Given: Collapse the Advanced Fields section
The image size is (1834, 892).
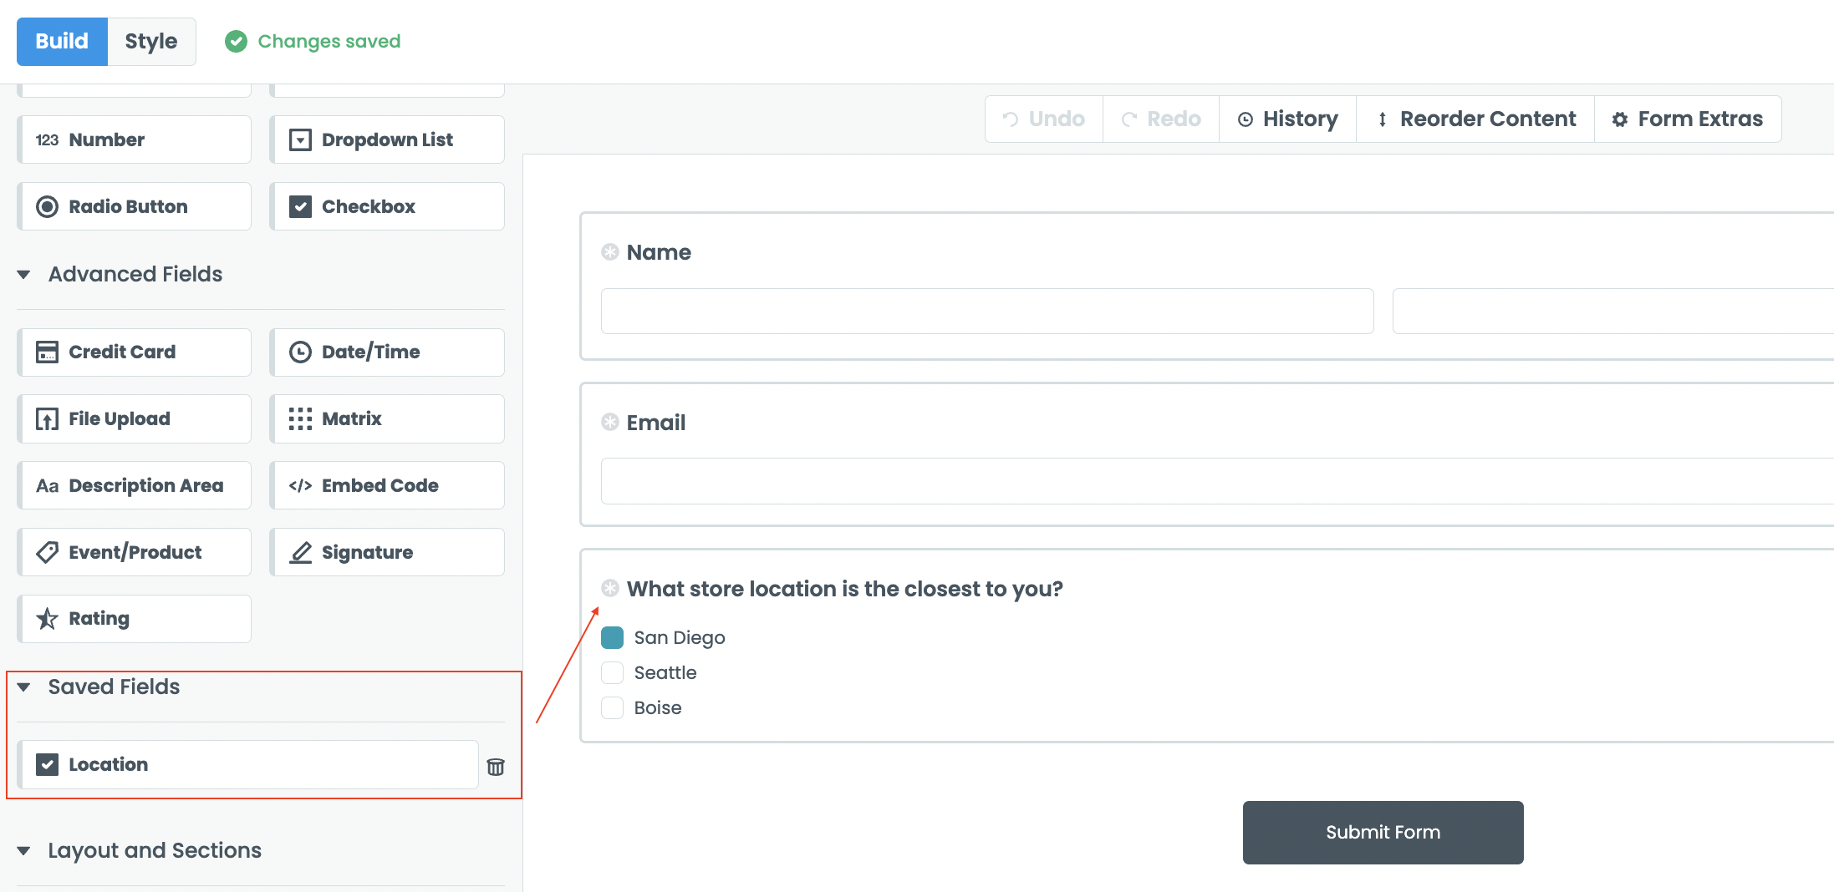Looking at the screenshot, I should (x=24, y=275).
